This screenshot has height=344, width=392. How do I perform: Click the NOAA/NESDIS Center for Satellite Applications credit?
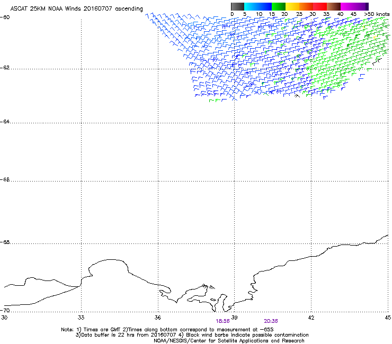click(229, 341)
